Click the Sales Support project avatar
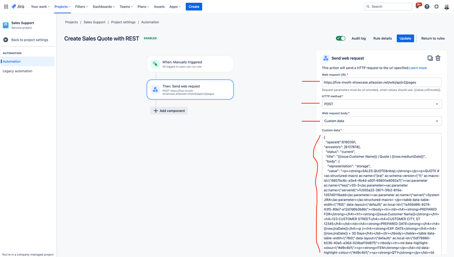The width and height of the screenshot is (454, 257). click(5, 25)
